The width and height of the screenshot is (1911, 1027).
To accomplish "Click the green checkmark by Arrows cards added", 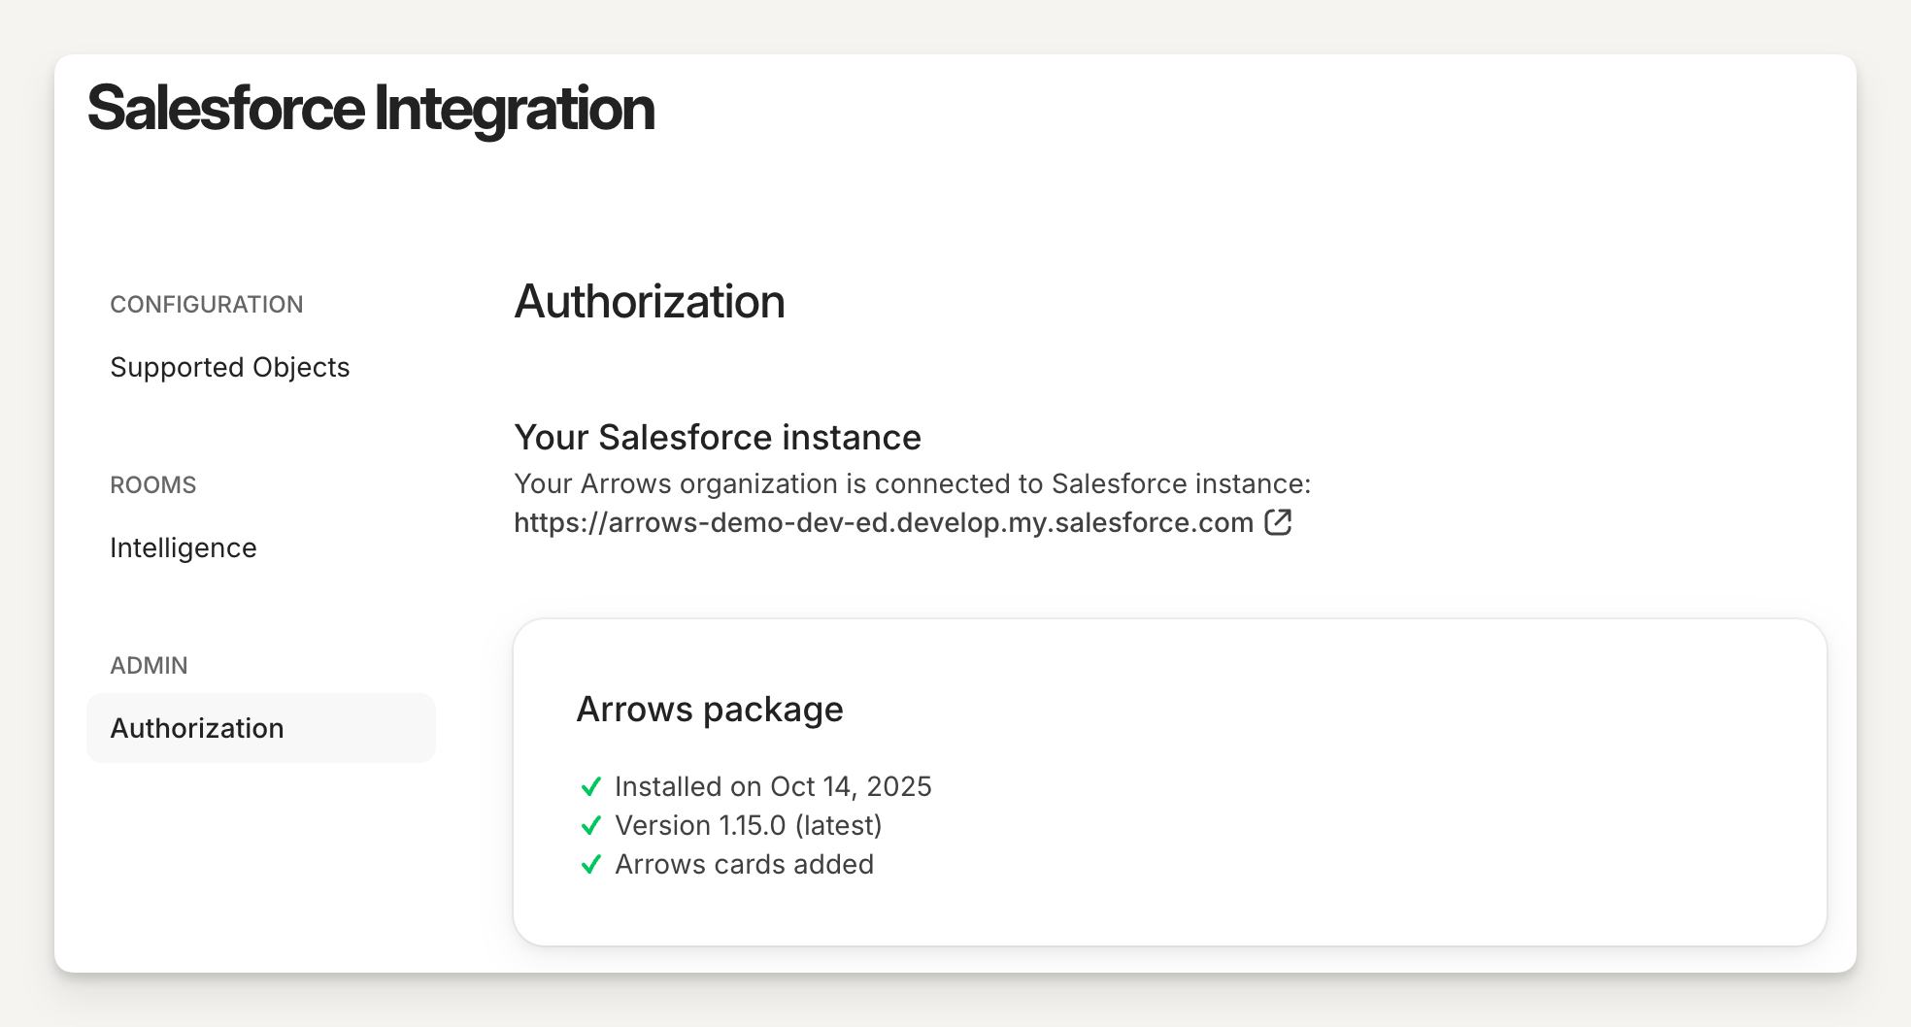I will (x=590, y=864).
